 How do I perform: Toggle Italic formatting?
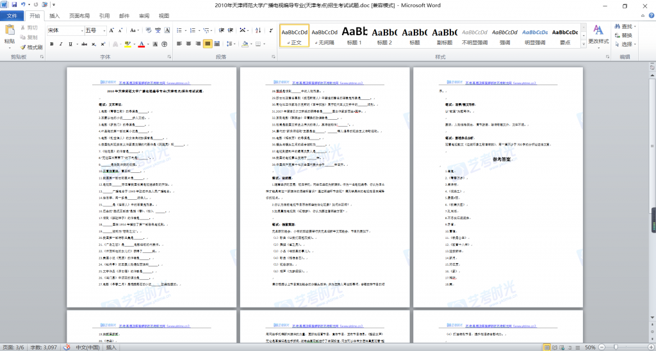click(61, 44)
